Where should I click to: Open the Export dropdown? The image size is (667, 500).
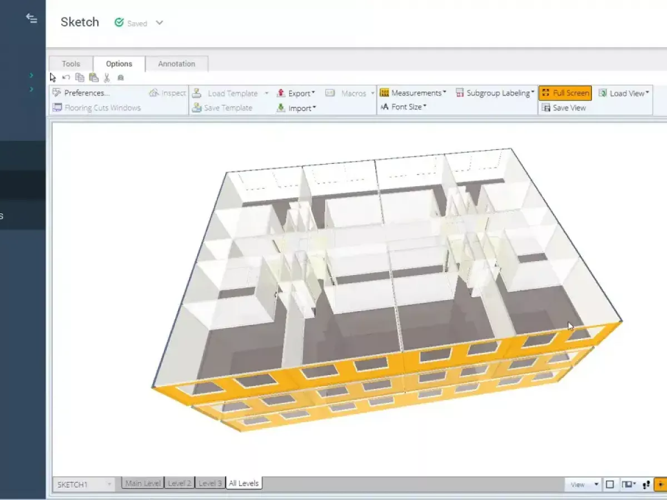click(296, 93)
